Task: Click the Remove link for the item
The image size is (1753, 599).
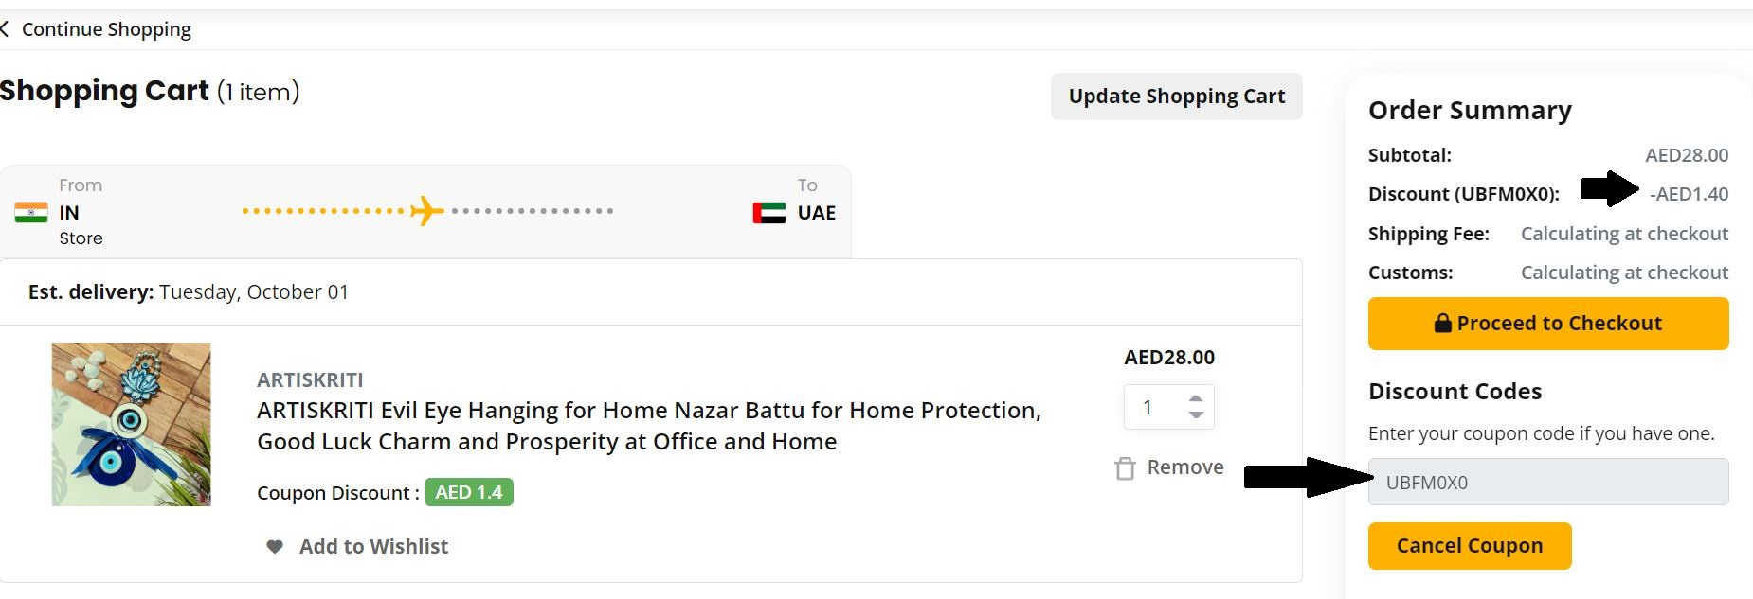Action: click(x=1183, y=467)
